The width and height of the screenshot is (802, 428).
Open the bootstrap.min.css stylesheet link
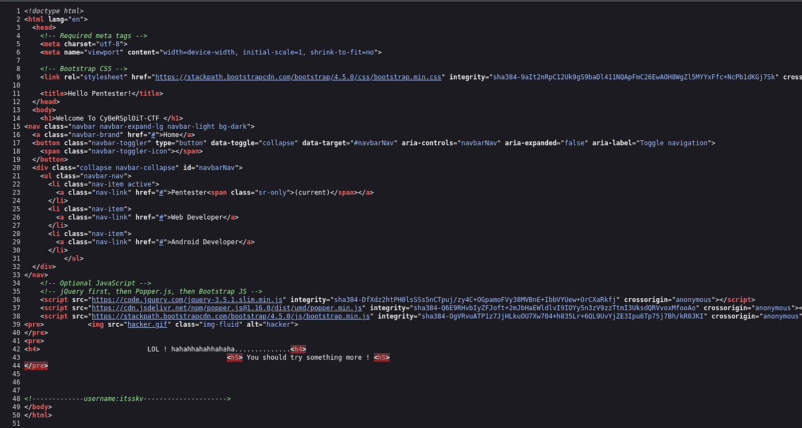click(298, 77)
